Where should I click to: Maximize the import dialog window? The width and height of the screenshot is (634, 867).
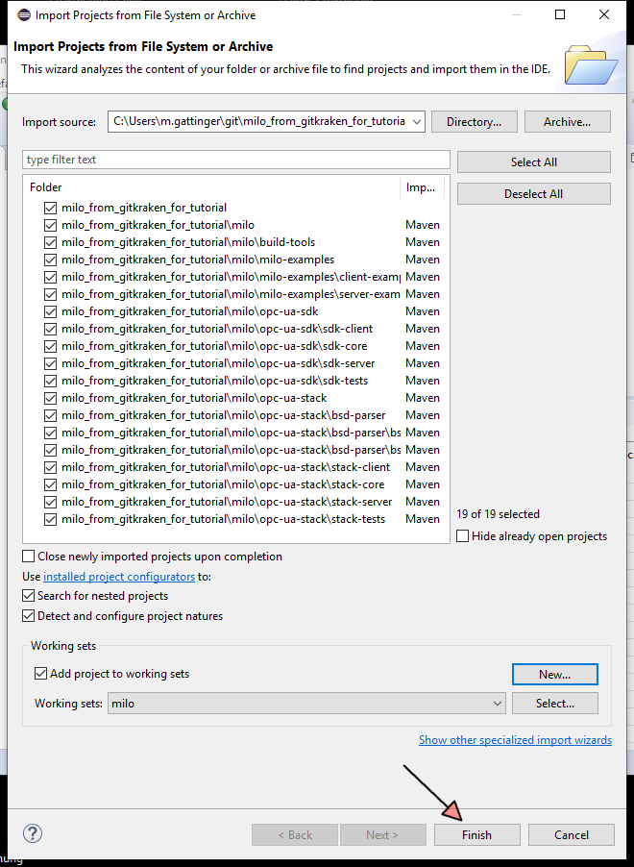point(560,15)
